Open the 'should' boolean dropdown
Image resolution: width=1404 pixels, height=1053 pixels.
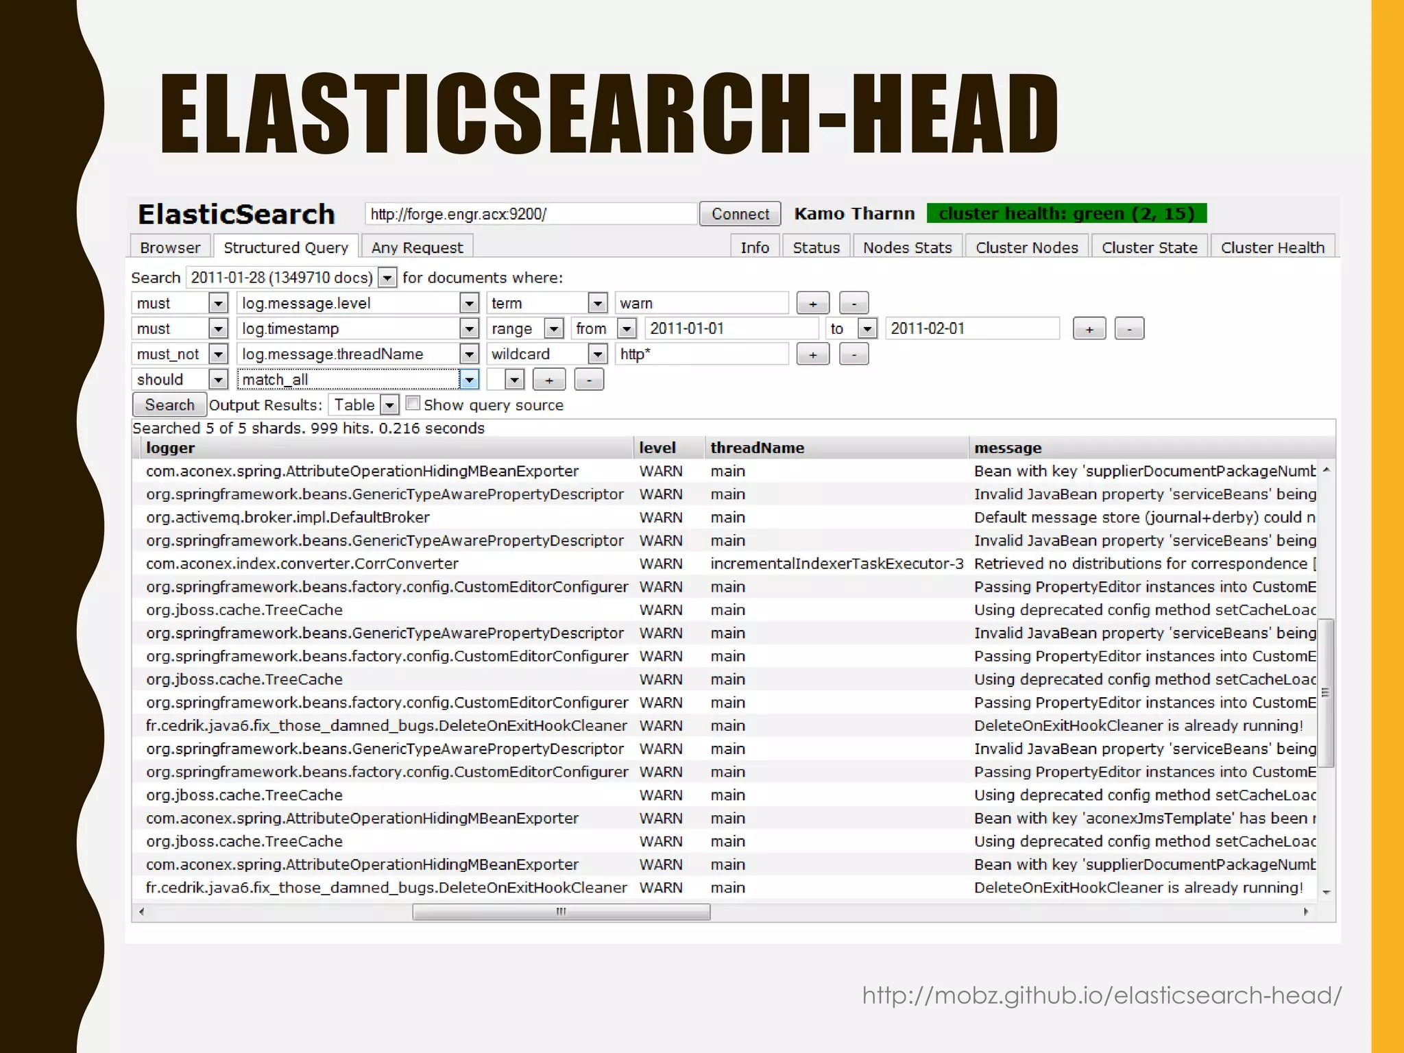click(218, 380)
